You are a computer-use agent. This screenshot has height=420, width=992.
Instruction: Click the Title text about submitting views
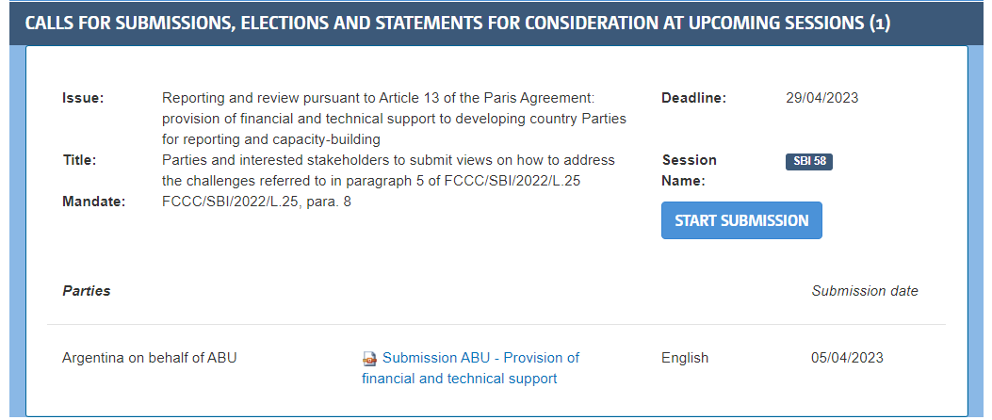click(x=388, y=170)
